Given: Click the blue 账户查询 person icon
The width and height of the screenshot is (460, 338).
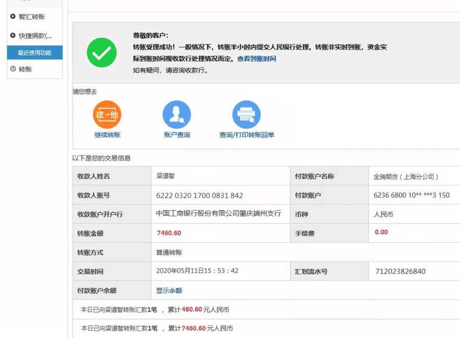Looking at the screenshot, I should (x=177, y=115).
